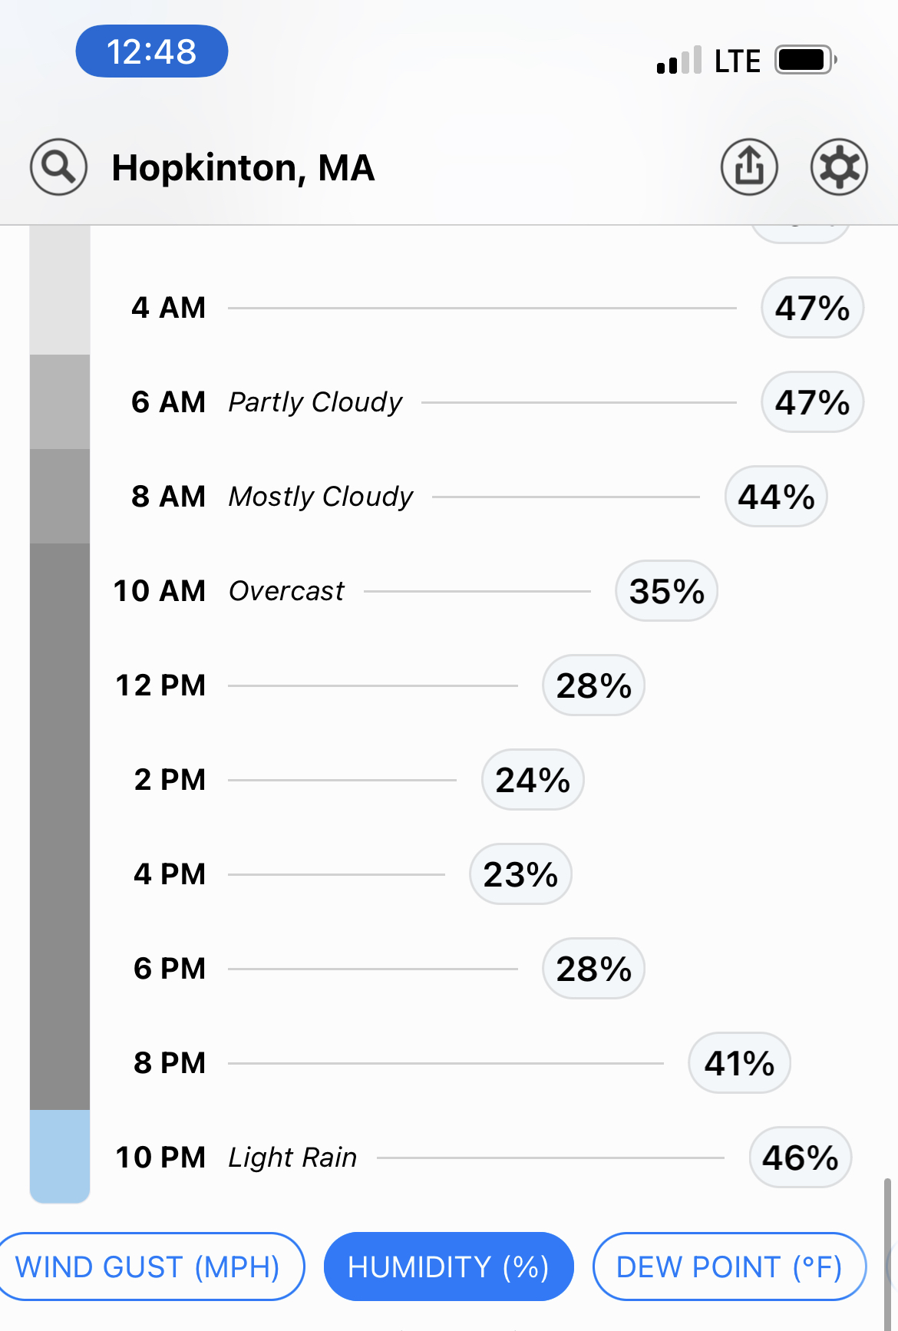Tap the 6 AM Partly Cloudy label
Image resolution: width=898 pixels, height=1331 pixels.
(315, 402)
